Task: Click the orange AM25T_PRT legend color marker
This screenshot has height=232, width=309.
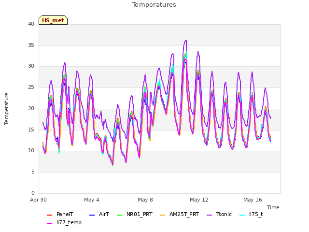Action: tap(163, 215)
